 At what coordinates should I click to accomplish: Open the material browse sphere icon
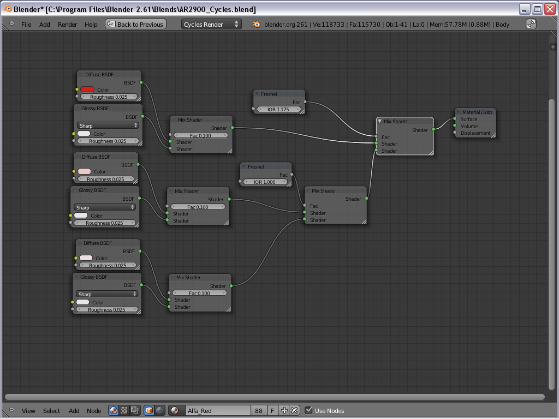(x=176, y=410)
